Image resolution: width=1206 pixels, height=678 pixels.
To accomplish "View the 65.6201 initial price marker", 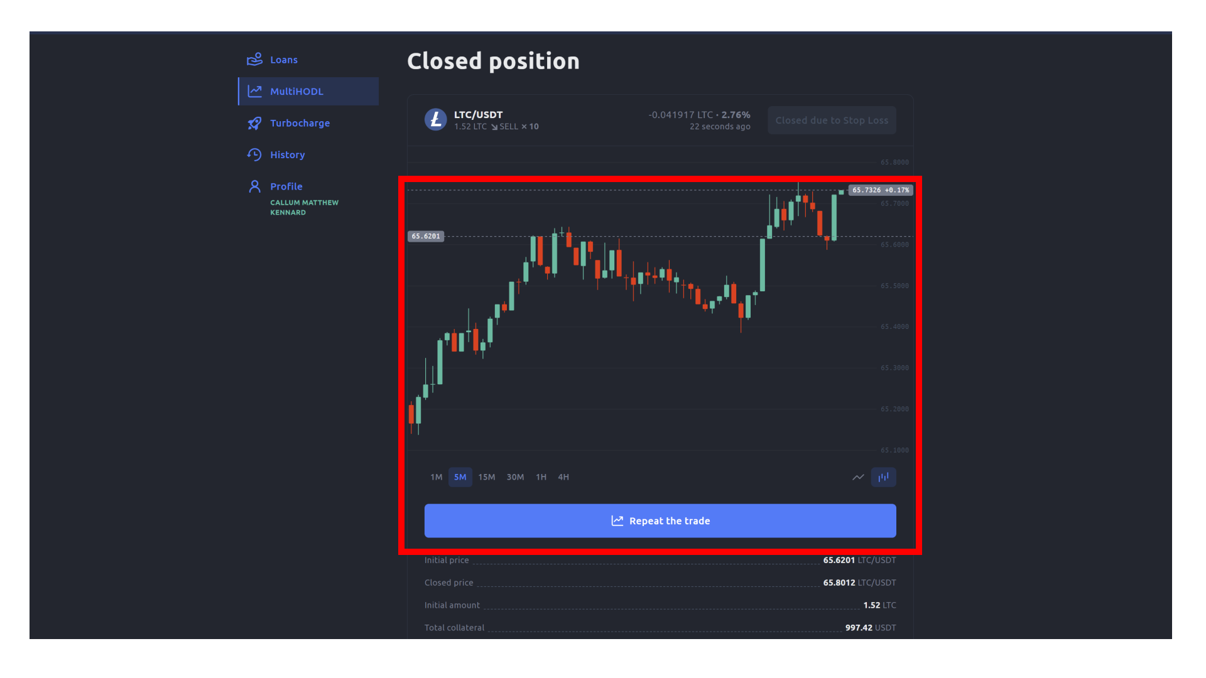I will [426, 237].
